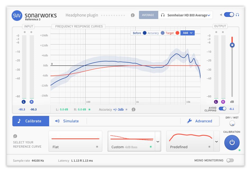The height and width of the screenshot is (173, 251).
Task: Click the input R channel badge
Action: coord(31,102)
